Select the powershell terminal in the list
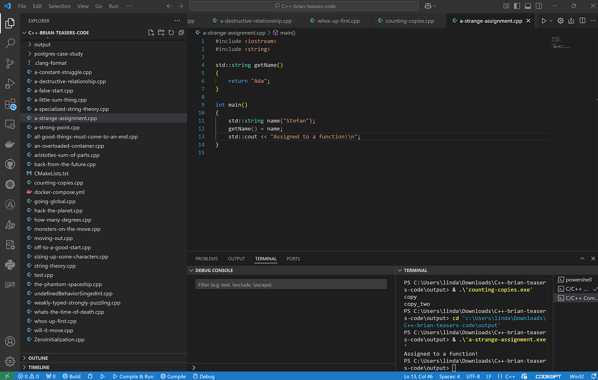Viewport: 598px width, 380px height. (576, 279)
